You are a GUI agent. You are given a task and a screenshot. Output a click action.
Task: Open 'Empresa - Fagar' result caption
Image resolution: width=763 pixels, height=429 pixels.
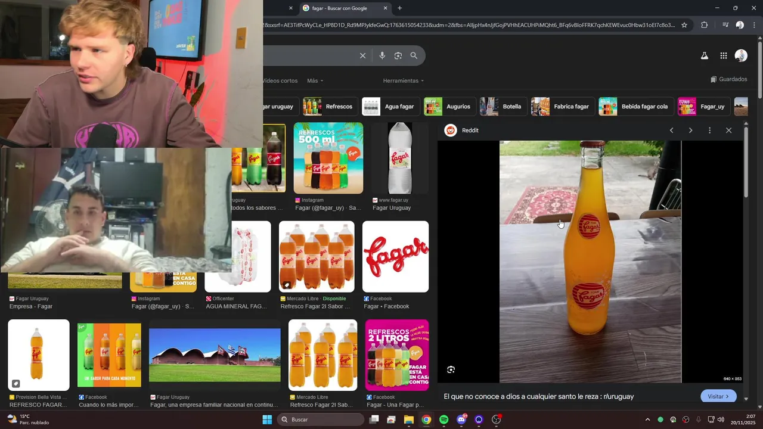pos(31,306)
